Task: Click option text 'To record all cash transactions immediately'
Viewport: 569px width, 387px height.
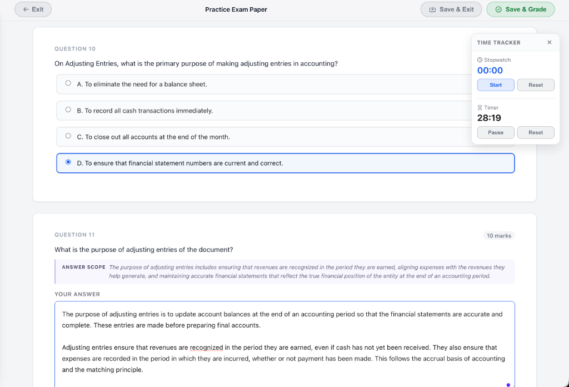Action: click(148, 111)
